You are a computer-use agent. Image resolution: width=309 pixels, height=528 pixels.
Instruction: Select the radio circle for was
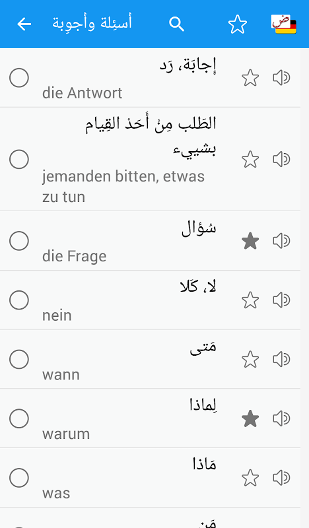click(x=19, y=478)
